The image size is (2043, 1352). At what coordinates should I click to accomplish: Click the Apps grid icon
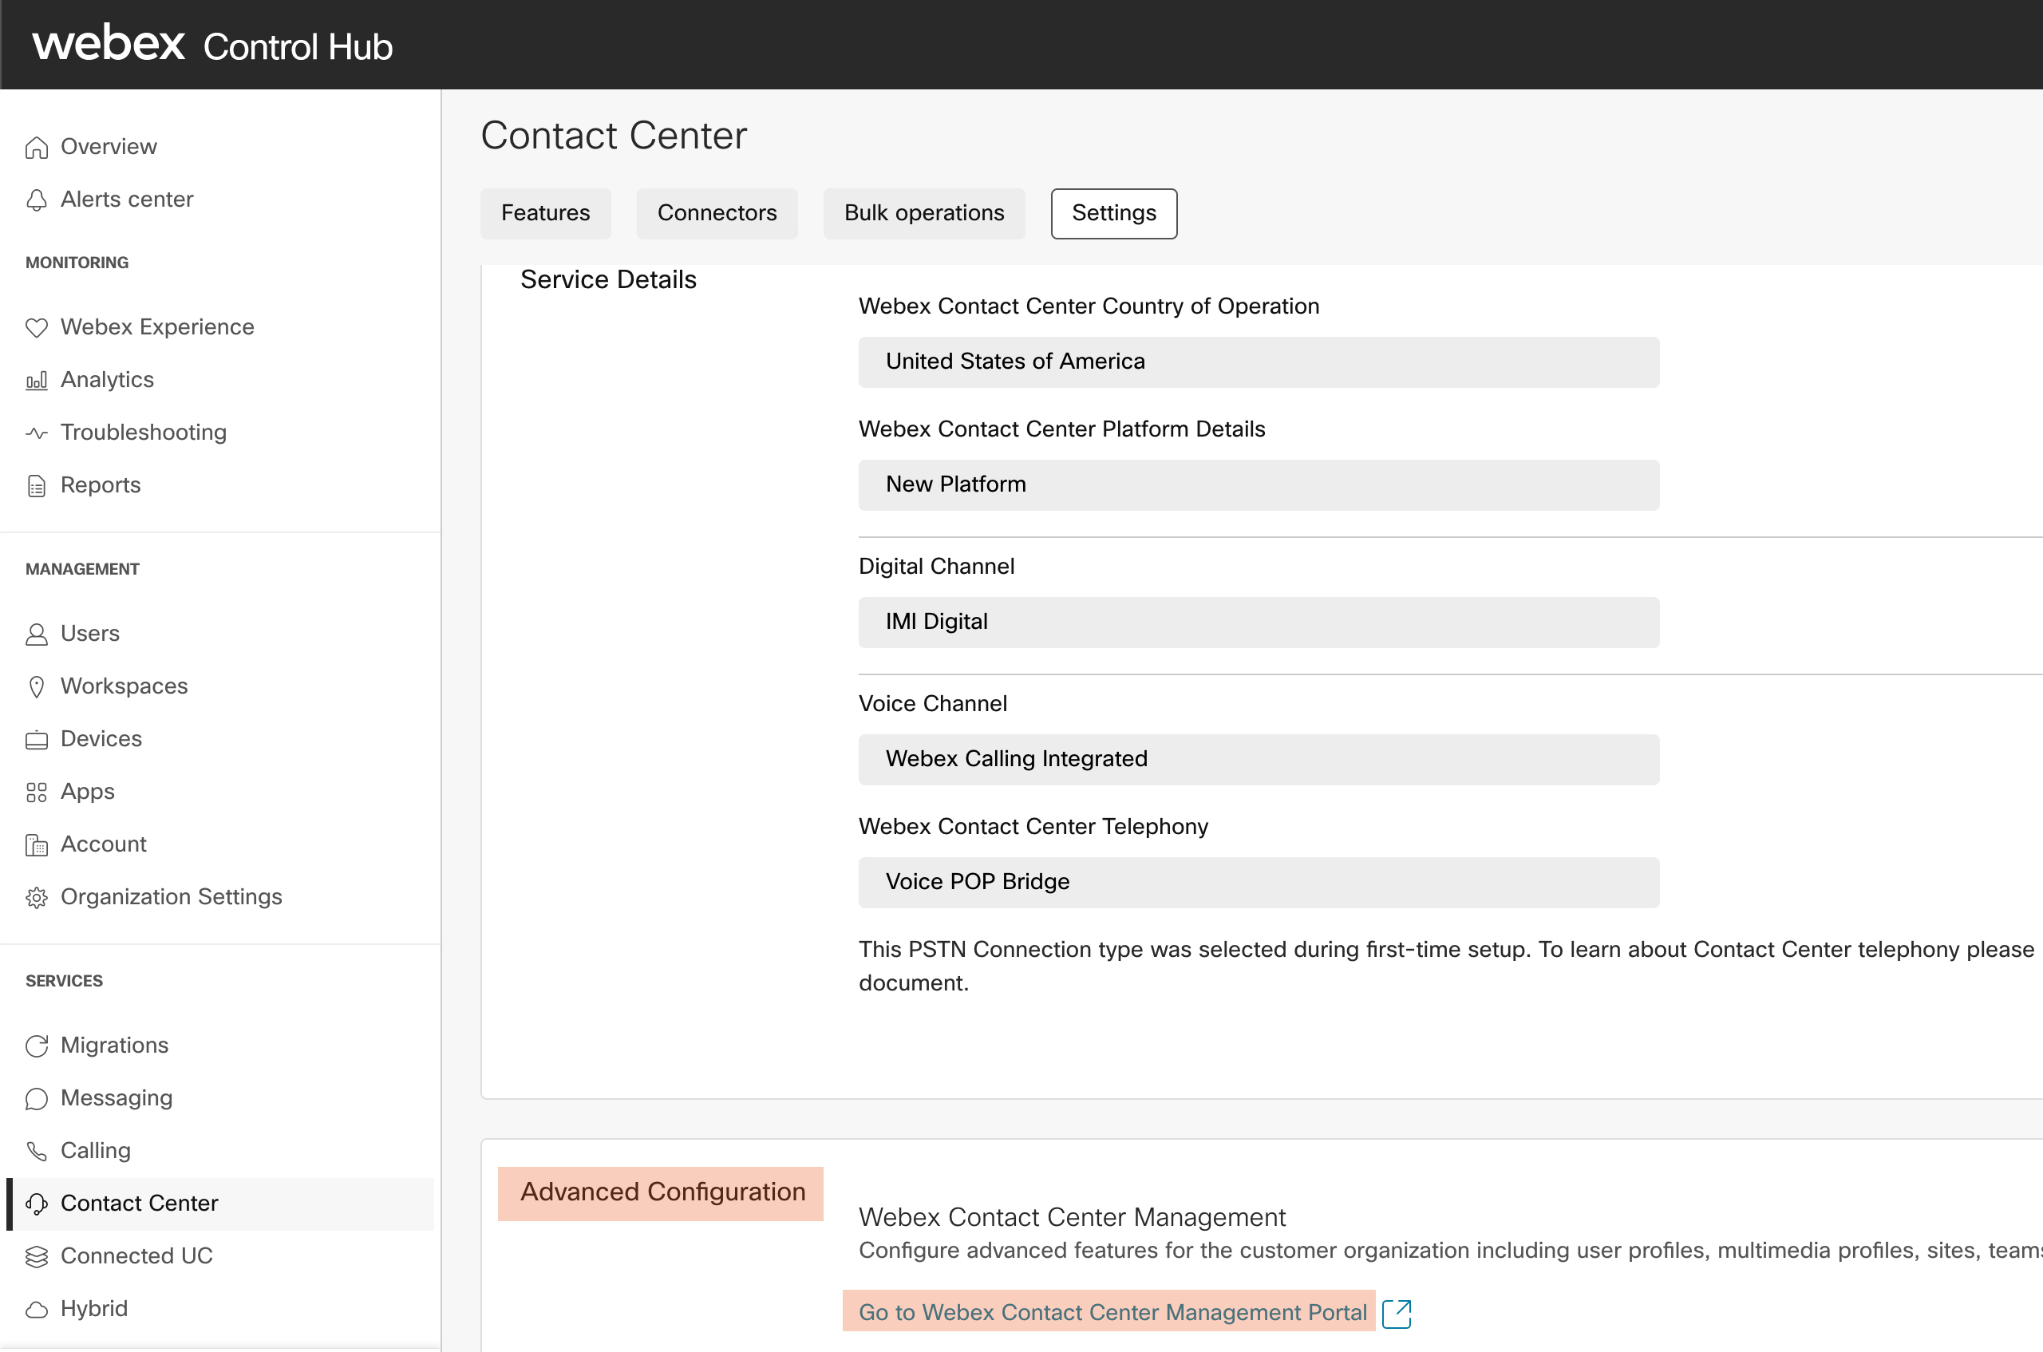tap(36, 792)
